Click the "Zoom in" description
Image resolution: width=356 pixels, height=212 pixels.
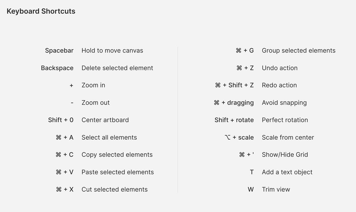point(93,85)
